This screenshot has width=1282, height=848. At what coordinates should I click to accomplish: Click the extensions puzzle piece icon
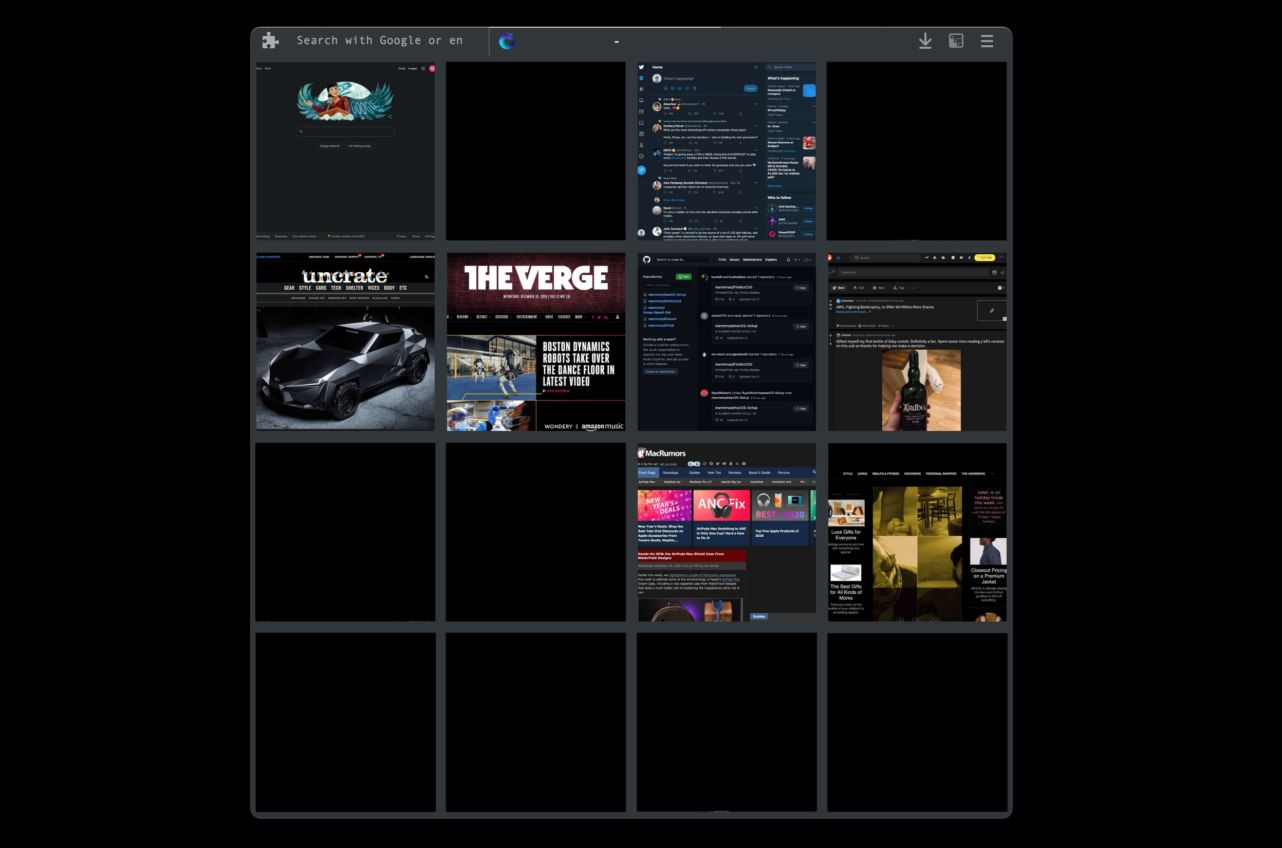(270, 41)
